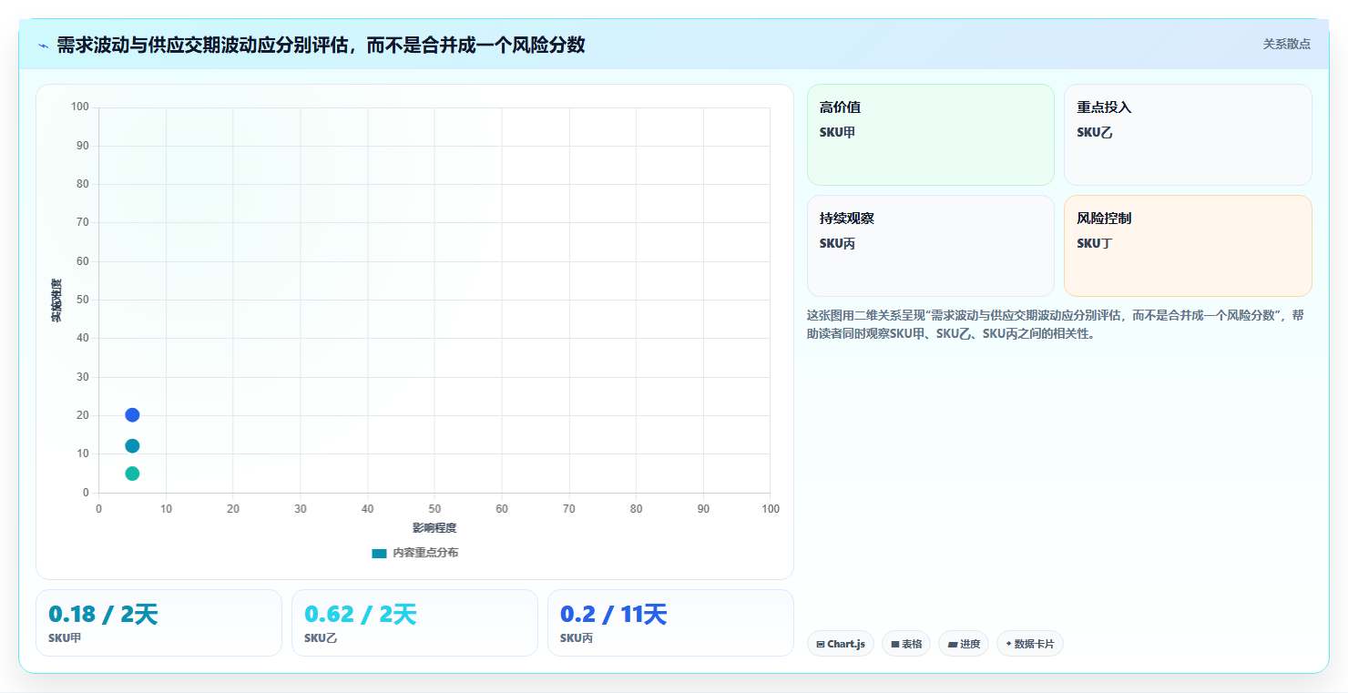Click the main heading 需求波动与供应交期波动
The image size is (1348, 693).
[x=321, y=45]
